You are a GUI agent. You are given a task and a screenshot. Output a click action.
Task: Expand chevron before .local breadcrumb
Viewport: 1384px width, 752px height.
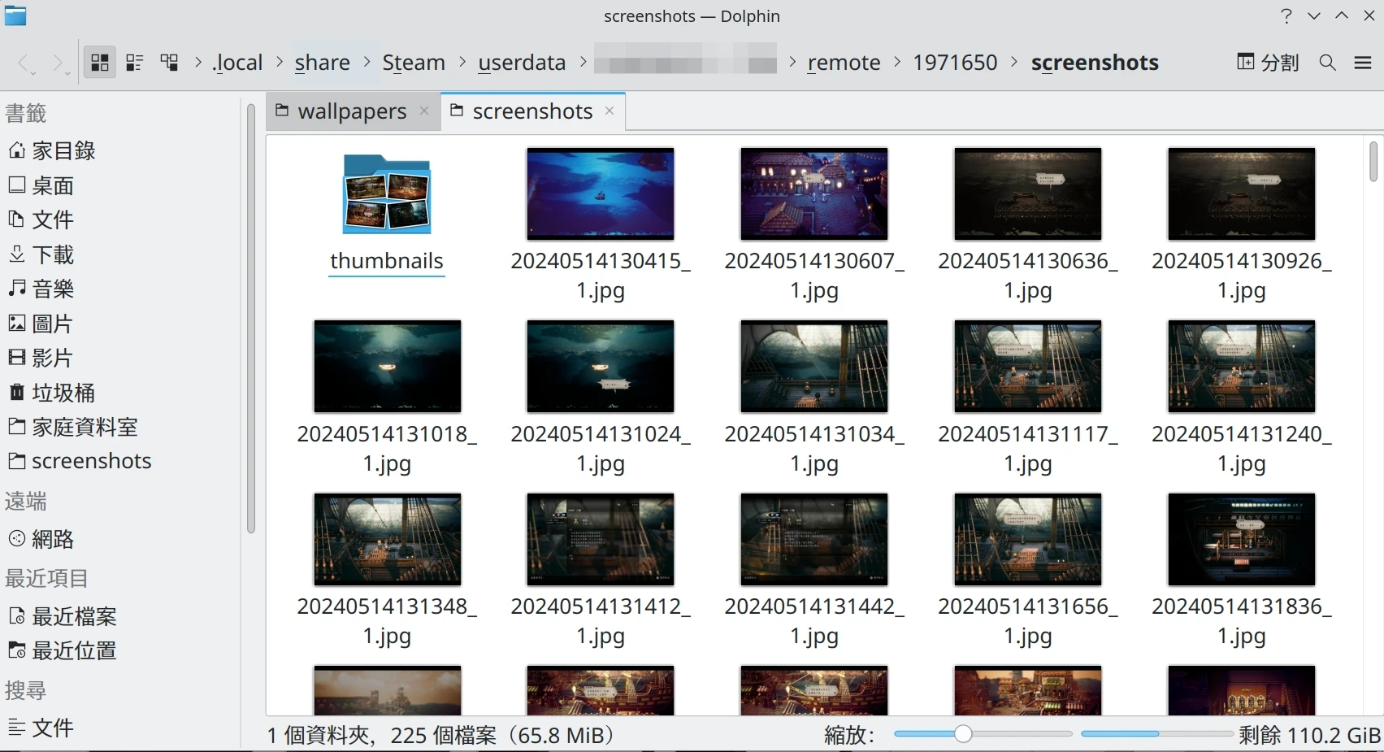[x=198, y=62]
